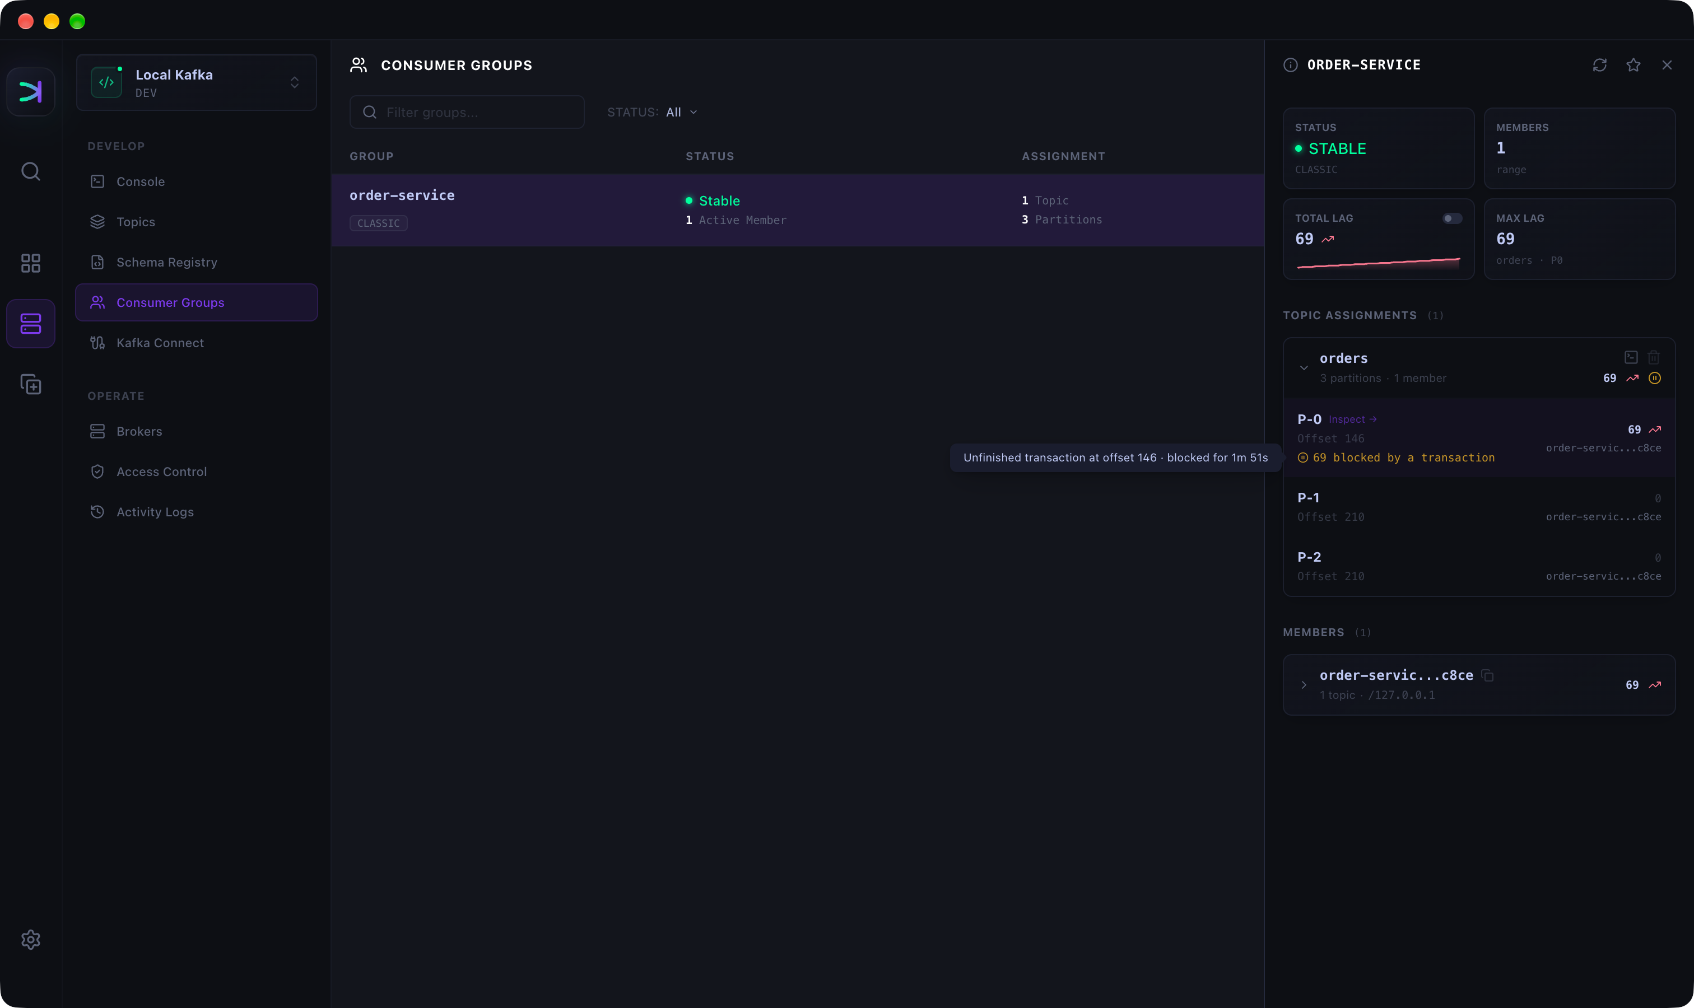Click the Consumer Groups header people icon

358,65
